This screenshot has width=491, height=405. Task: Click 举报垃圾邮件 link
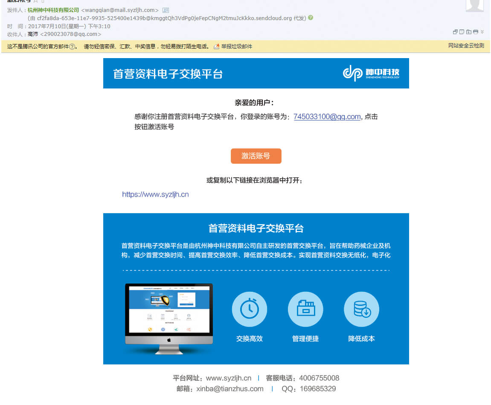click(x=236, y=47)
